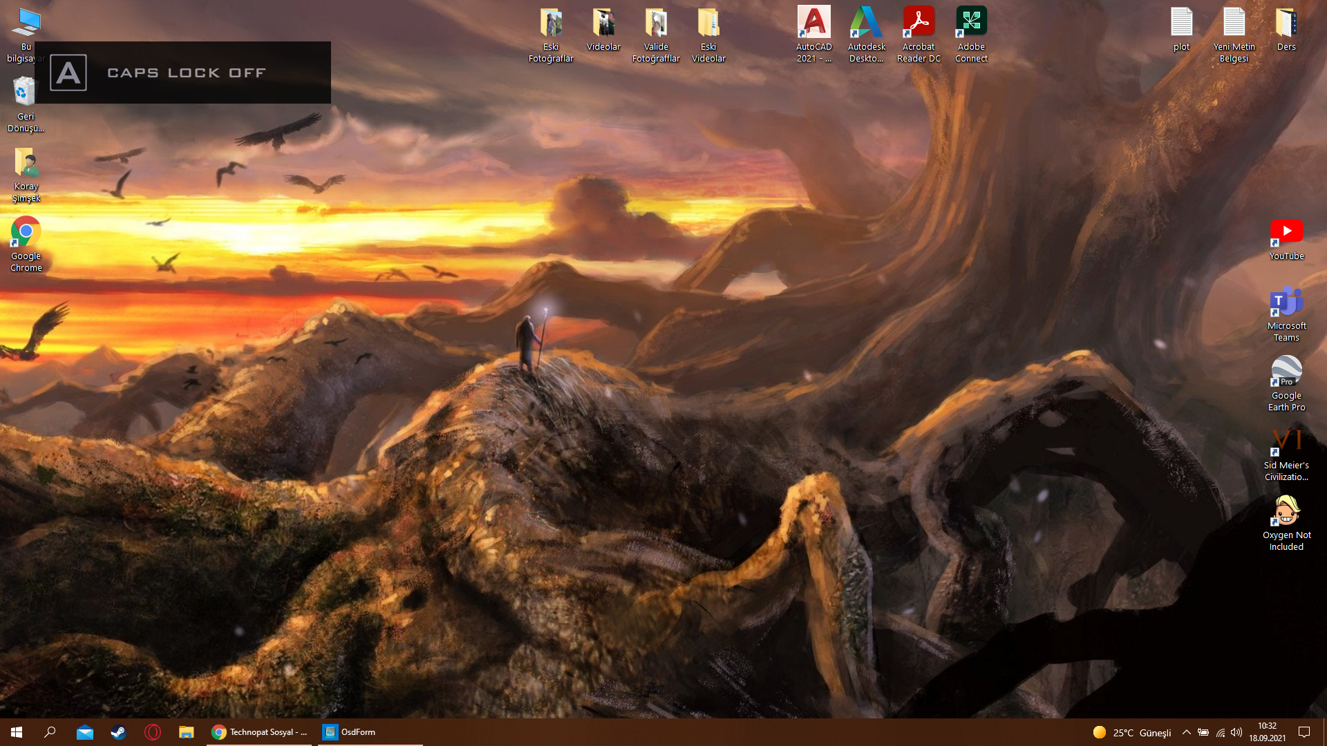
Task: Select the Microsoft Teams desktop icon
Action: coord(1286,304)
